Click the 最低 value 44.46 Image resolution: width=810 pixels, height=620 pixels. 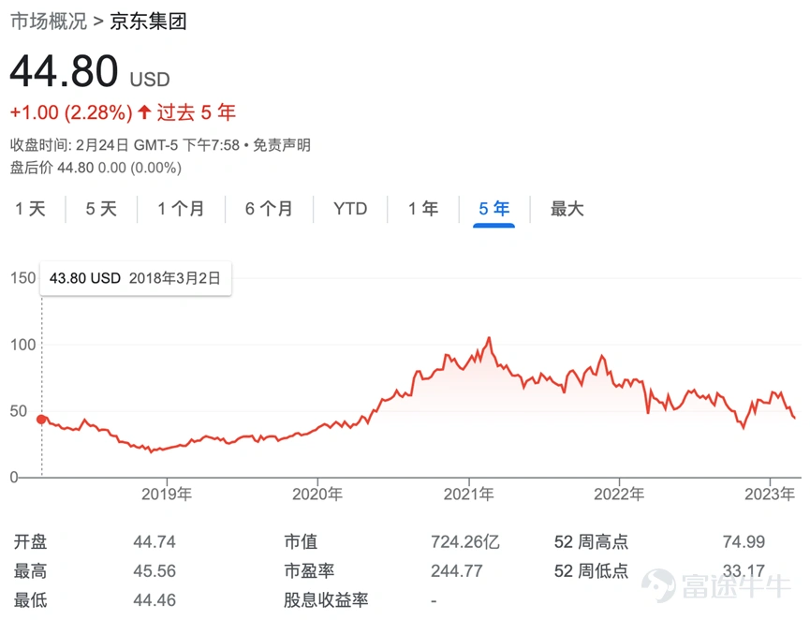(x=155, y=600)
